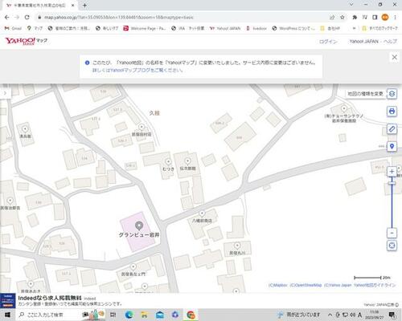Click the むつき map pin

click(x=168, y=161)
